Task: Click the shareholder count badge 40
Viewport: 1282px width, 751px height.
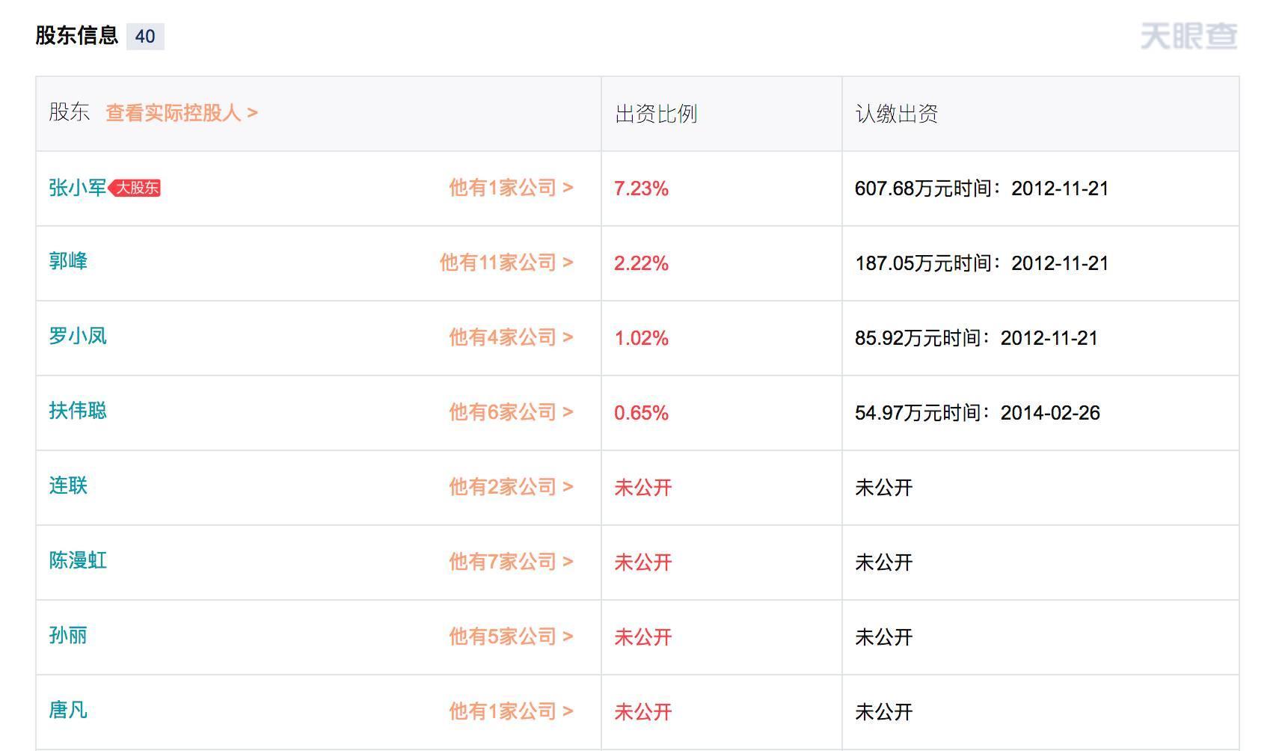Action: (x=145, y=36)
